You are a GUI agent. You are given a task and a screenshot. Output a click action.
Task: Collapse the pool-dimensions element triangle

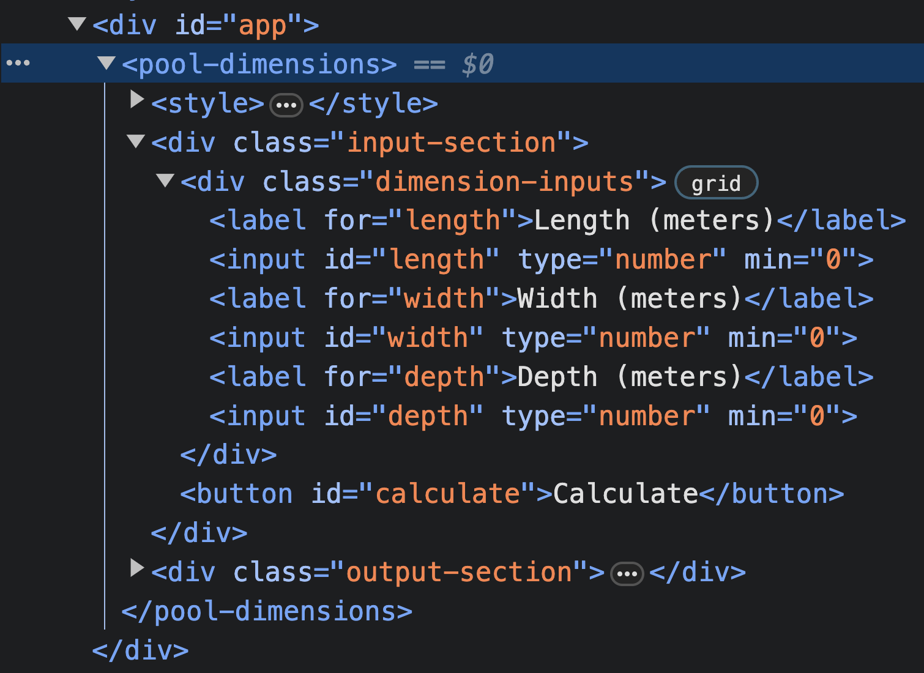106,63
